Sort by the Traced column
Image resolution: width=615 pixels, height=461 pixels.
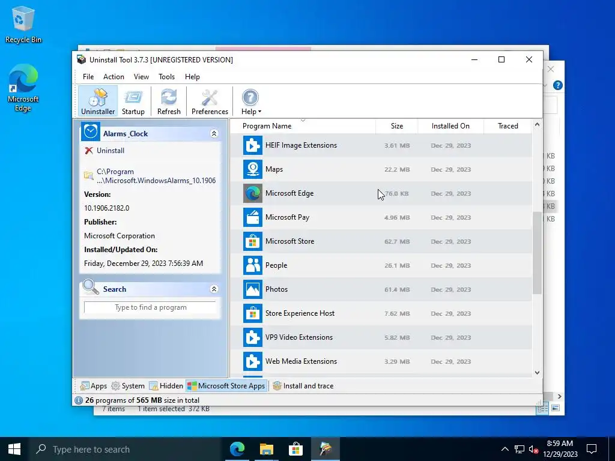(x=507, y=126)
